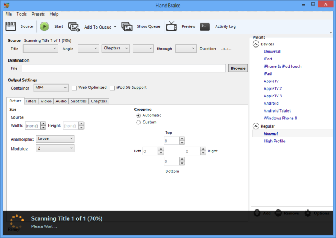The height and width of the screenshot is (238, 336).
Task: Open the start chapter dropdown before through
Action: pos(143,48)
